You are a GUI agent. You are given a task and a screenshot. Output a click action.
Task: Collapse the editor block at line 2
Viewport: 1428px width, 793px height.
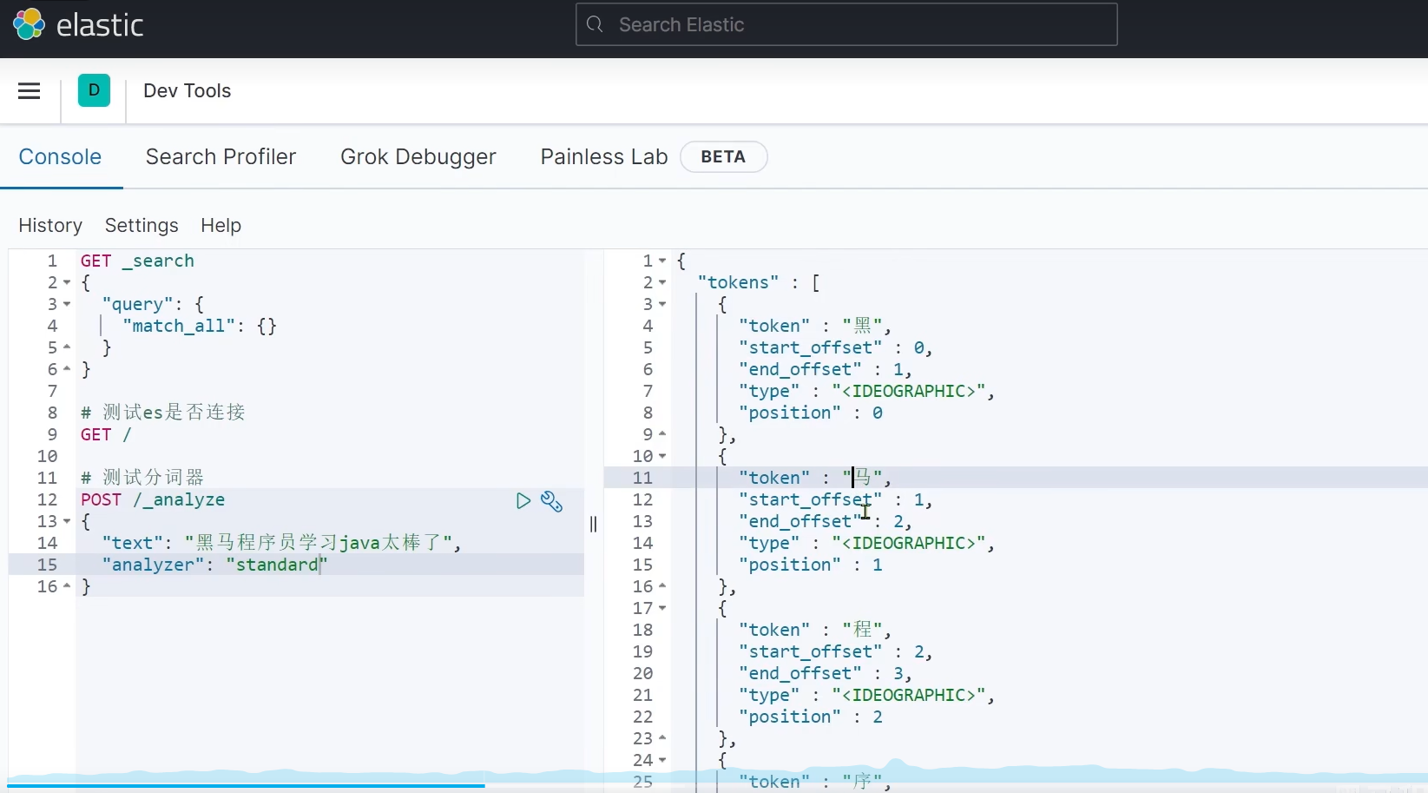[67, 283]
